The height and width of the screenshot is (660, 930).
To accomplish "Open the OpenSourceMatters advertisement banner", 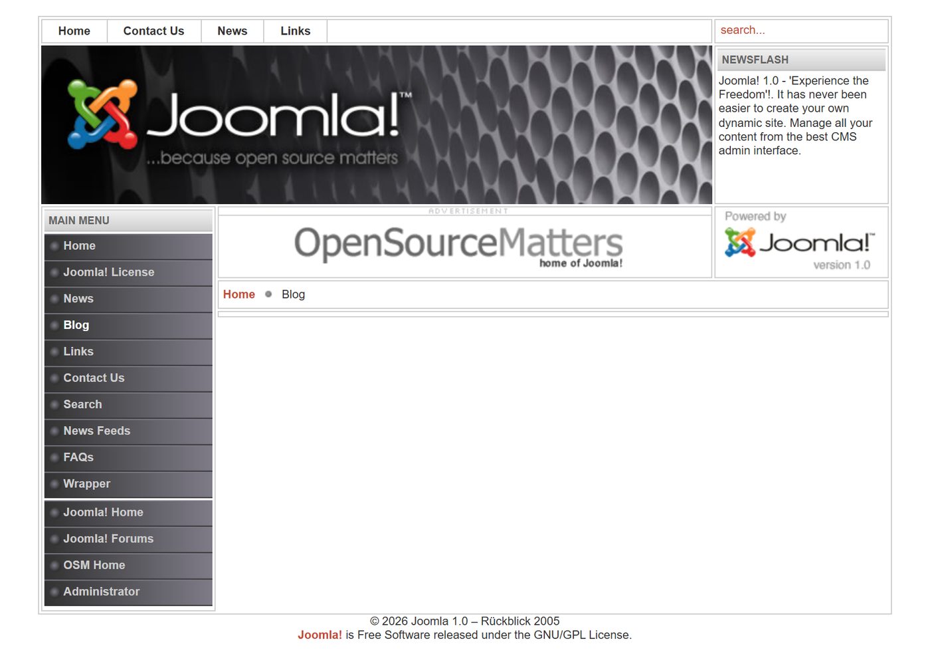I will point(458,246).
